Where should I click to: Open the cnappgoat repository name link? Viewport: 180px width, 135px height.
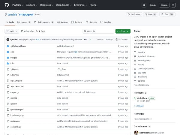pyautogui.click(x=26, y=14)
